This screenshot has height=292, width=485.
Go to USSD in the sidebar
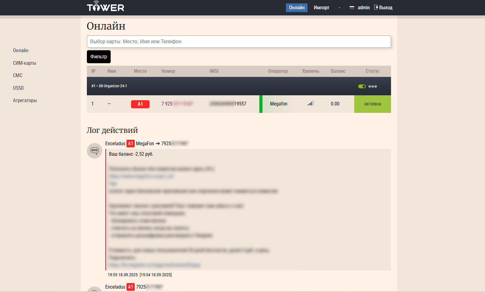(18, 88)
